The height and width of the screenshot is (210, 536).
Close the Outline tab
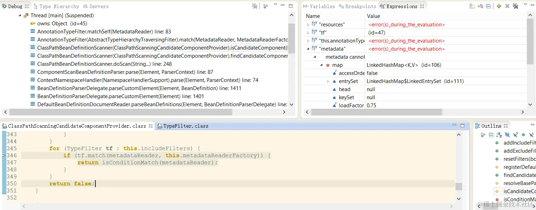point(505,126)
